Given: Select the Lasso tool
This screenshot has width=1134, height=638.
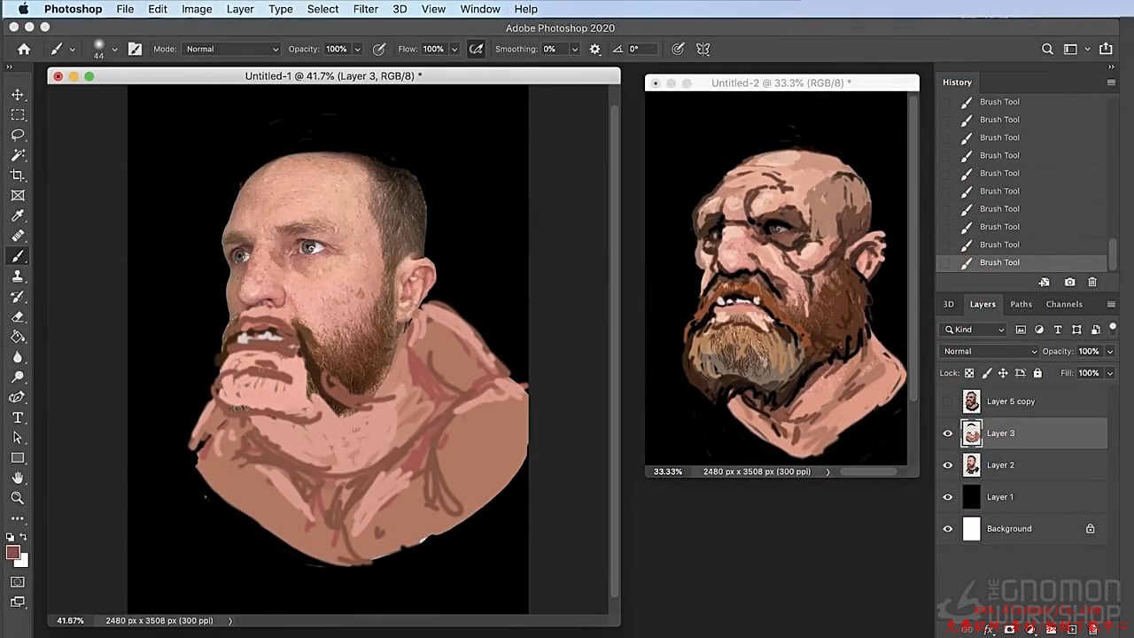Looking at the screenshot, I should [18, 135].
